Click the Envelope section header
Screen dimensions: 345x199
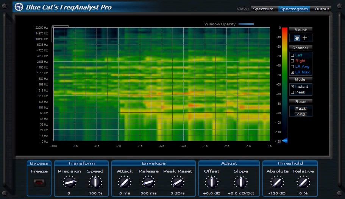click(153, 163)
